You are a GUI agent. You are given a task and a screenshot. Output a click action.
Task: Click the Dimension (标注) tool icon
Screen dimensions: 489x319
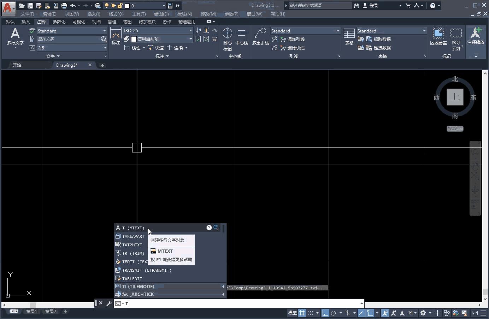coord(116,37)
